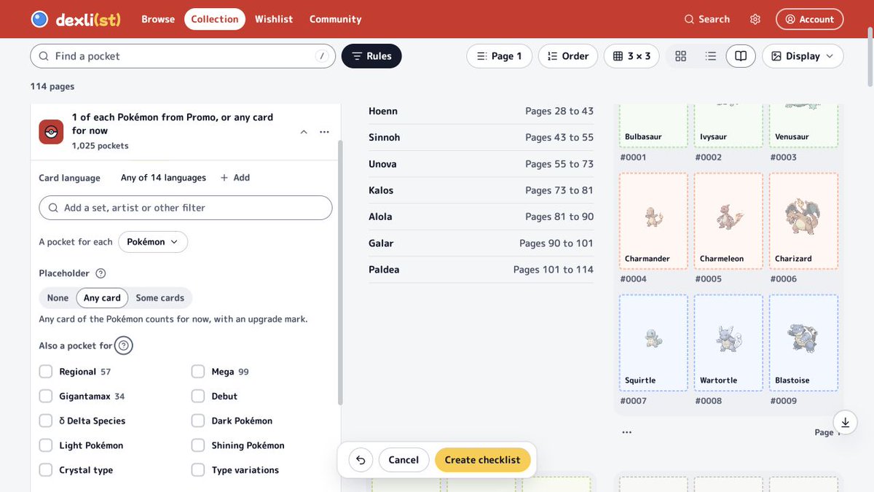The height and width of the screenshot is (492, 874).
Task: Open the Pokémon pocket-for-each dropdown
Action: pyautogui.click(x=153, y=242)
